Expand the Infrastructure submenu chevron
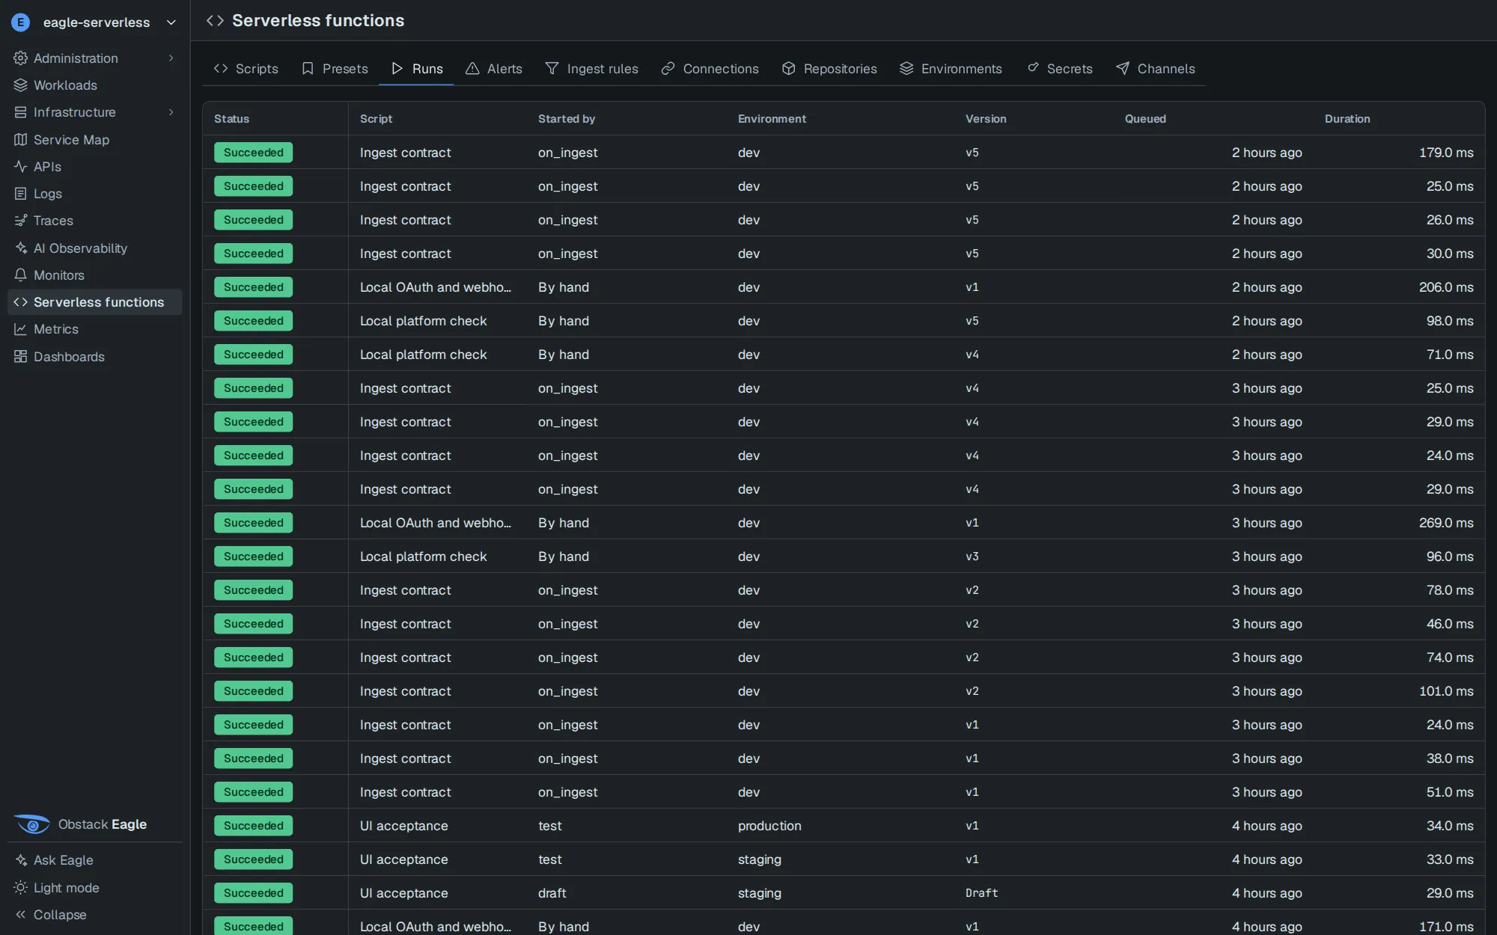The width and height of the screenshot is (1497, 935). click(x=171, y=112)
